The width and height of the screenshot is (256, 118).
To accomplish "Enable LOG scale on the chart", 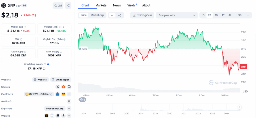I will pyautogui.click(x=239, y=15).
